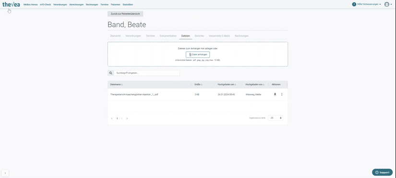Image resolution: width=396 pixels, height=178 pixels.
Task: Download the Therapiebericht PDF file
Action: tap(275, 94)
